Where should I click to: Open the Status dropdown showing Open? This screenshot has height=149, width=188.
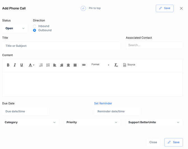pyautogui.click(x=15, y=28)
